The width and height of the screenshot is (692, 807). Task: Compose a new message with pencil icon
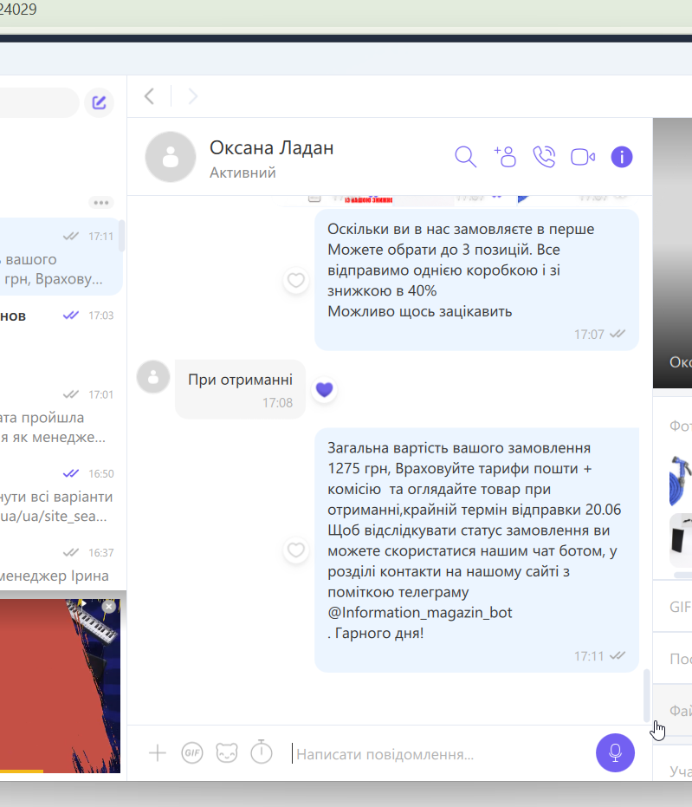point(100,102)
